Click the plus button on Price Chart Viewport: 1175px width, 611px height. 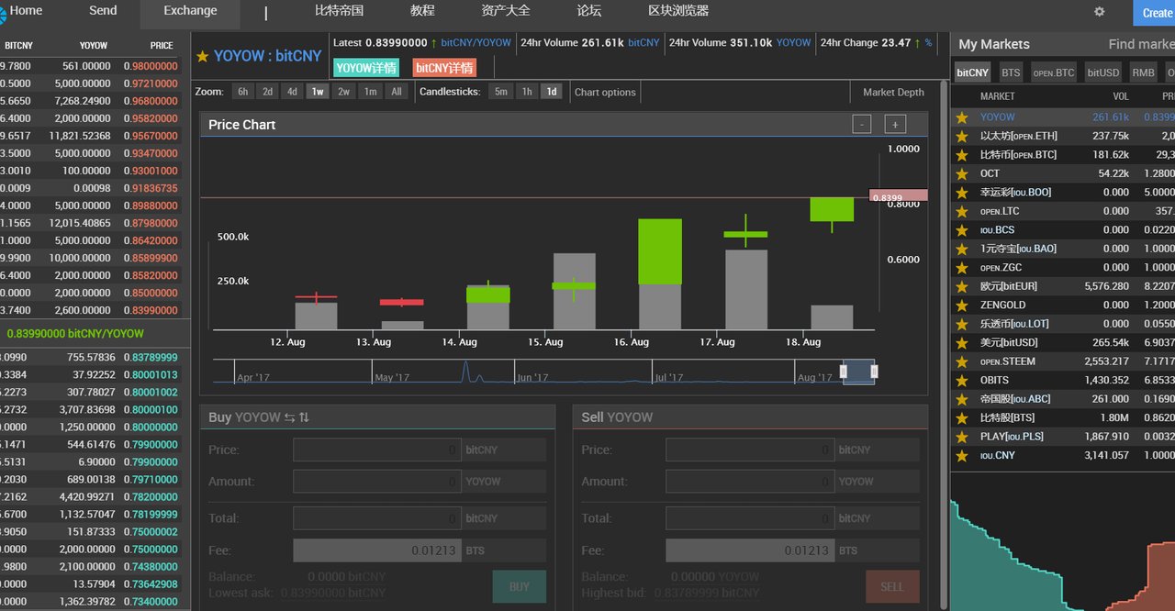point(895,125)
